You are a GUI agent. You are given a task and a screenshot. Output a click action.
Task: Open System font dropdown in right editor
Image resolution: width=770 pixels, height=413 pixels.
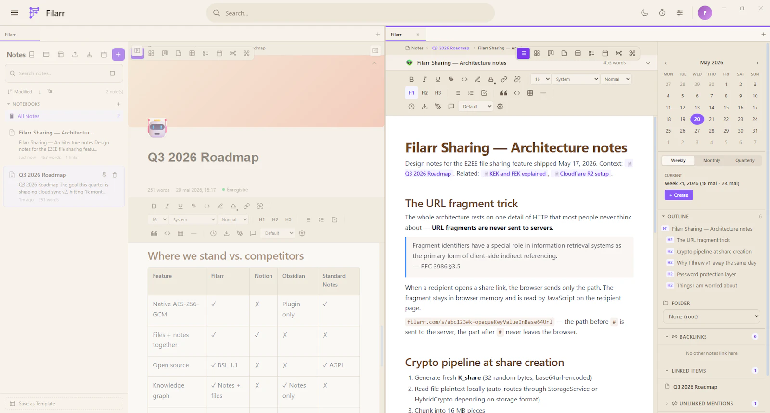coord(576,79)
